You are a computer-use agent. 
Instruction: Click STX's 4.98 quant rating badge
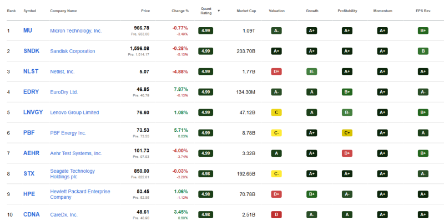tap(205, 173)
